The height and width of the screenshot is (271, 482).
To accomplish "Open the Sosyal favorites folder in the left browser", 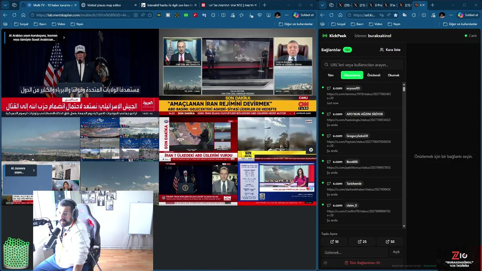I will click(21, 24).
